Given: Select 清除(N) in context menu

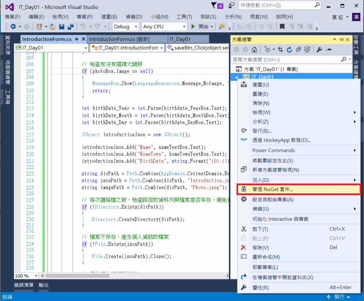Looking at the screenshot, I should tap(299, 103).
